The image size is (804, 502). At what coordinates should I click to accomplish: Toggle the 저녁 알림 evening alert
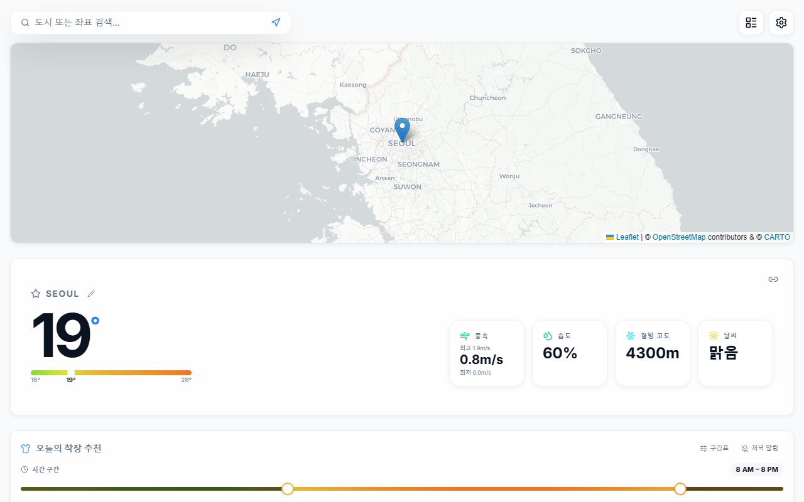pyautogui.click(x=759, y=448)
